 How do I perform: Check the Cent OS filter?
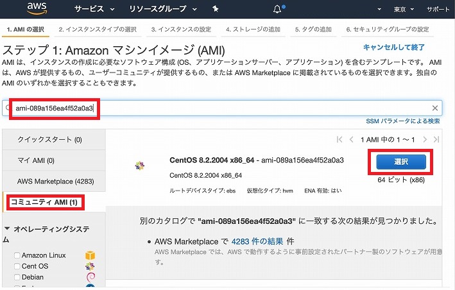[x=17, y=266]
